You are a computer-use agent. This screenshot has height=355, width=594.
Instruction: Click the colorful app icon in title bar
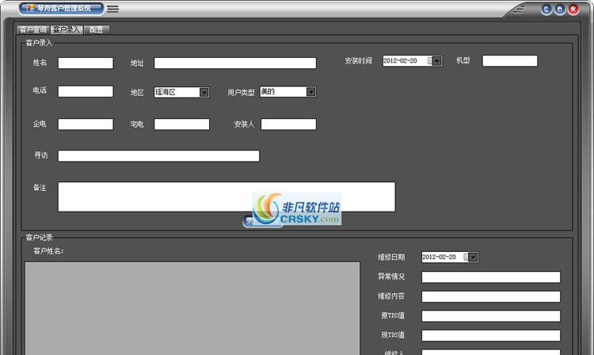[30, 8]
